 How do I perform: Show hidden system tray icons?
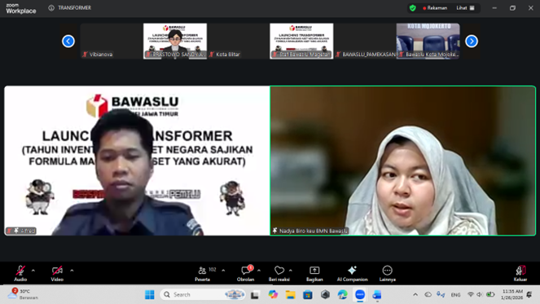415,295
